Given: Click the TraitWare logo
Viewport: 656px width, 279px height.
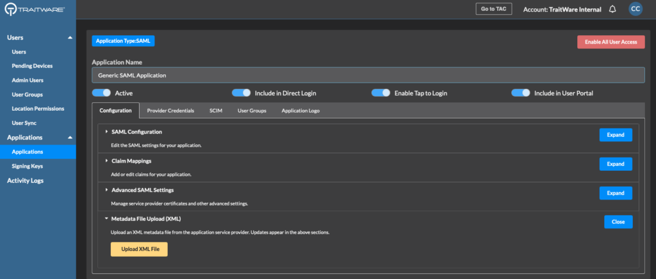Looking at the screenshot, I should point(35,9).
